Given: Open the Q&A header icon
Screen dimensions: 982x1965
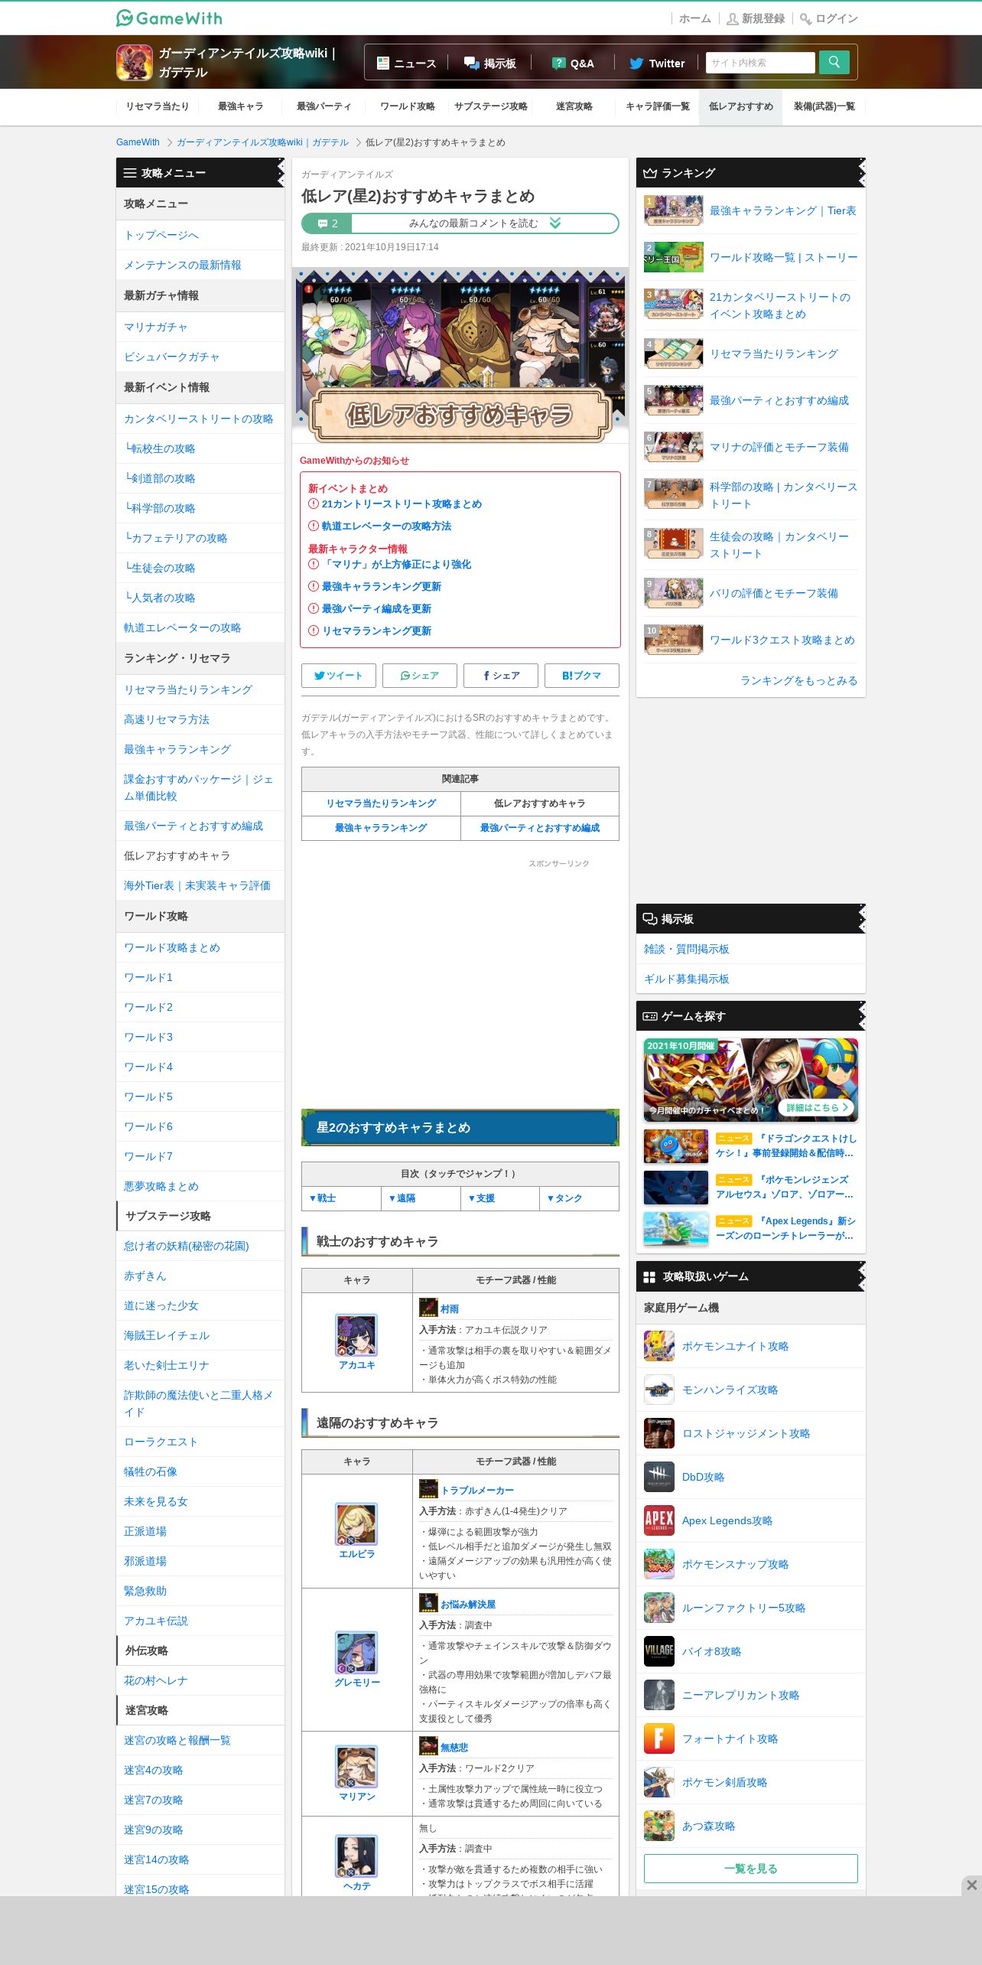Looking at the screenshot, I should click(573, 64).
